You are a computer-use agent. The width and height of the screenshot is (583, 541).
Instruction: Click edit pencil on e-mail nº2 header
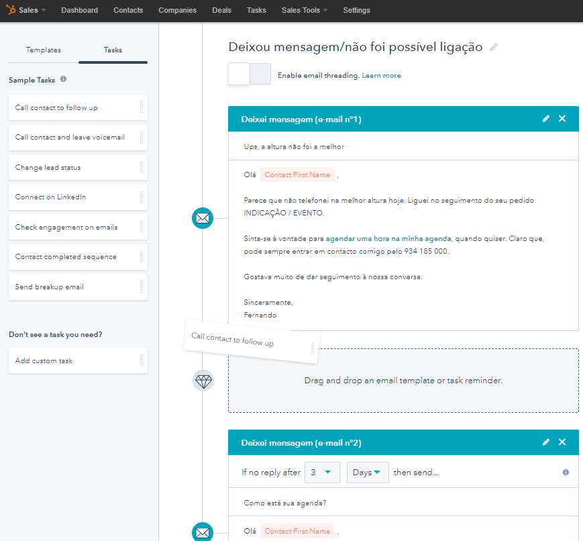(x=546, y=442)
